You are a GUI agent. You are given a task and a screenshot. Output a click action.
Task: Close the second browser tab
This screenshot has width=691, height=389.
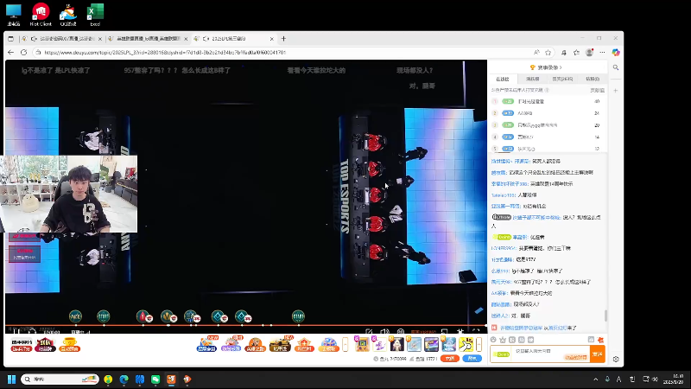(186, 39)
